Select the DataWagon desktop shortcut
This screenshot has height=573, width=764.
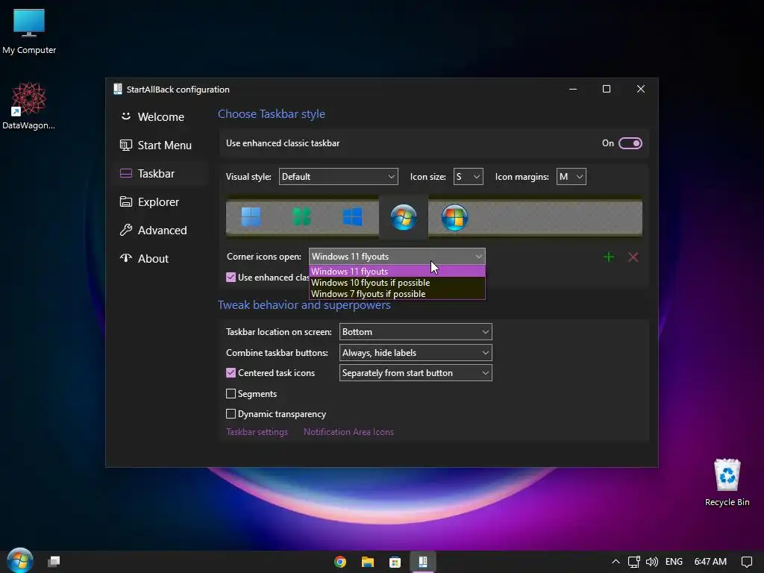pos(29,106)
